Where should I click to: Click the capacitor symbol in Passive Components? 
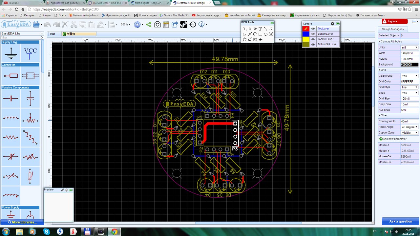(11, 98)
